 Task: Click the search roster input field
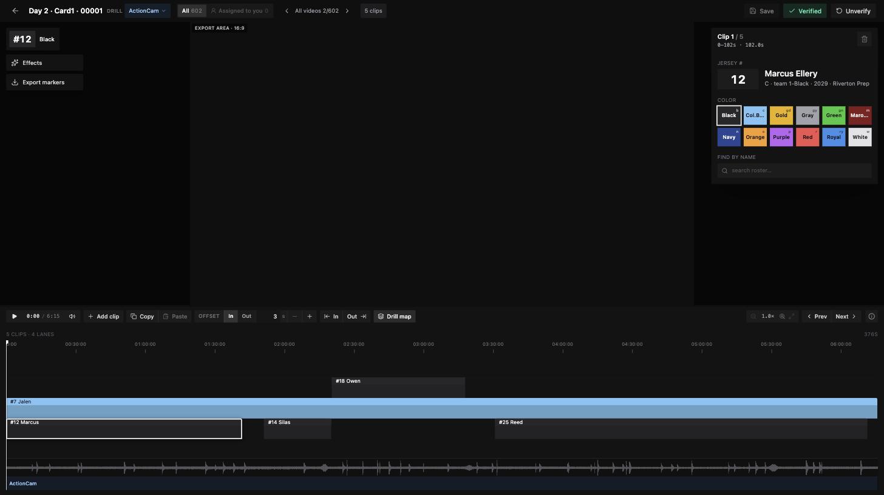(x=794, y=170)
